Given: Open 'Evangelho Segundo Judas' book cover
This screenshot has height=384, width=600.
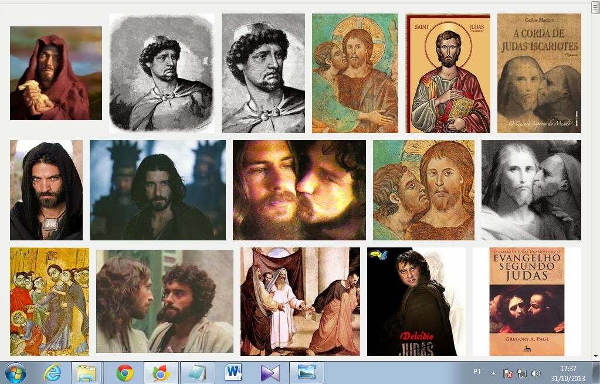Looking at the screenshot, I should 527,302.
